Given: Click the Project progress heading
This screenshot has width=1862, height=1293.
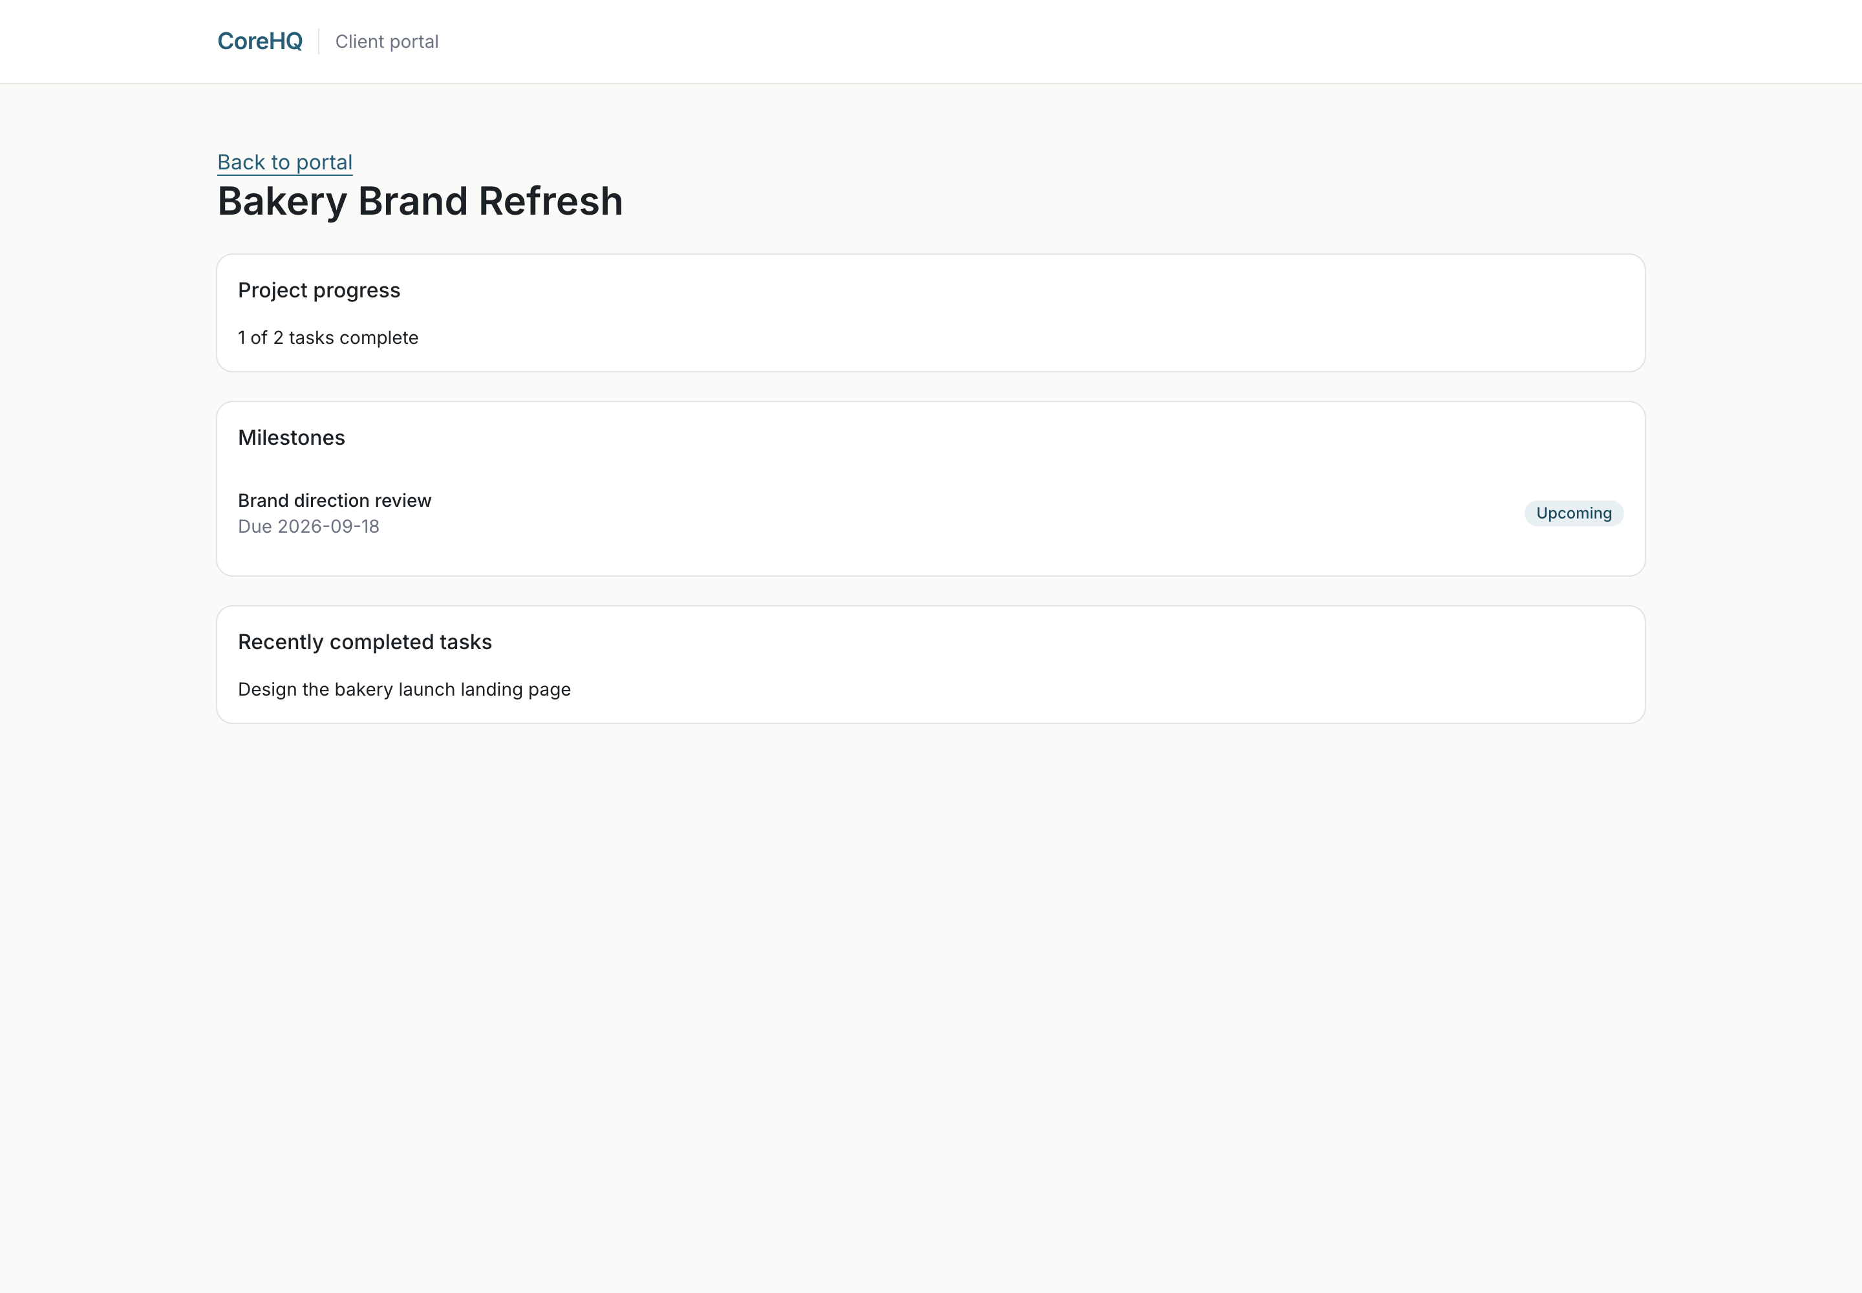Looking at the screenshot, I should [x=319, y=290].
